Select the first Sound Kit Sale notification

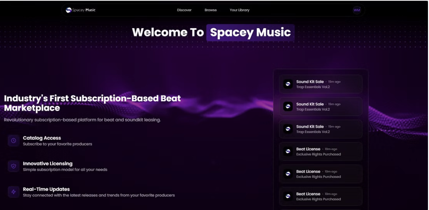[x=320, y=84]
